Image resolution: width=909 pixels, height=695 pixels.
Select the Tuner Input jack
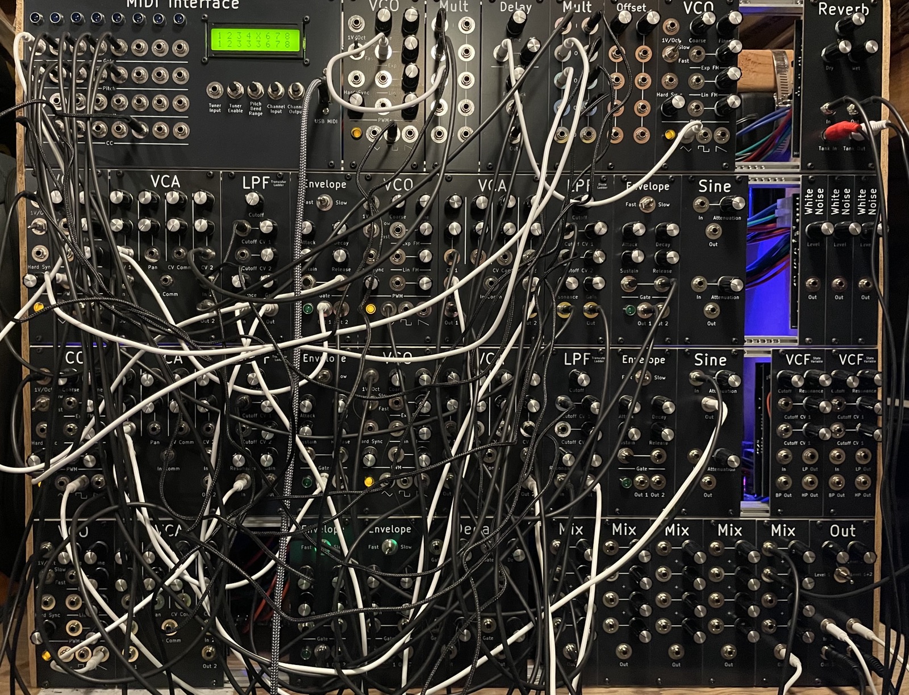coord(214,91)
